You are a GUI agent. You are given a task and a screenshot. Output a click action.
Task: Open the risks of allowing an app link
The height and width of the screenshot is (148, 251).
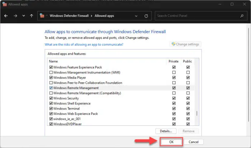click(x=84, y=45)
